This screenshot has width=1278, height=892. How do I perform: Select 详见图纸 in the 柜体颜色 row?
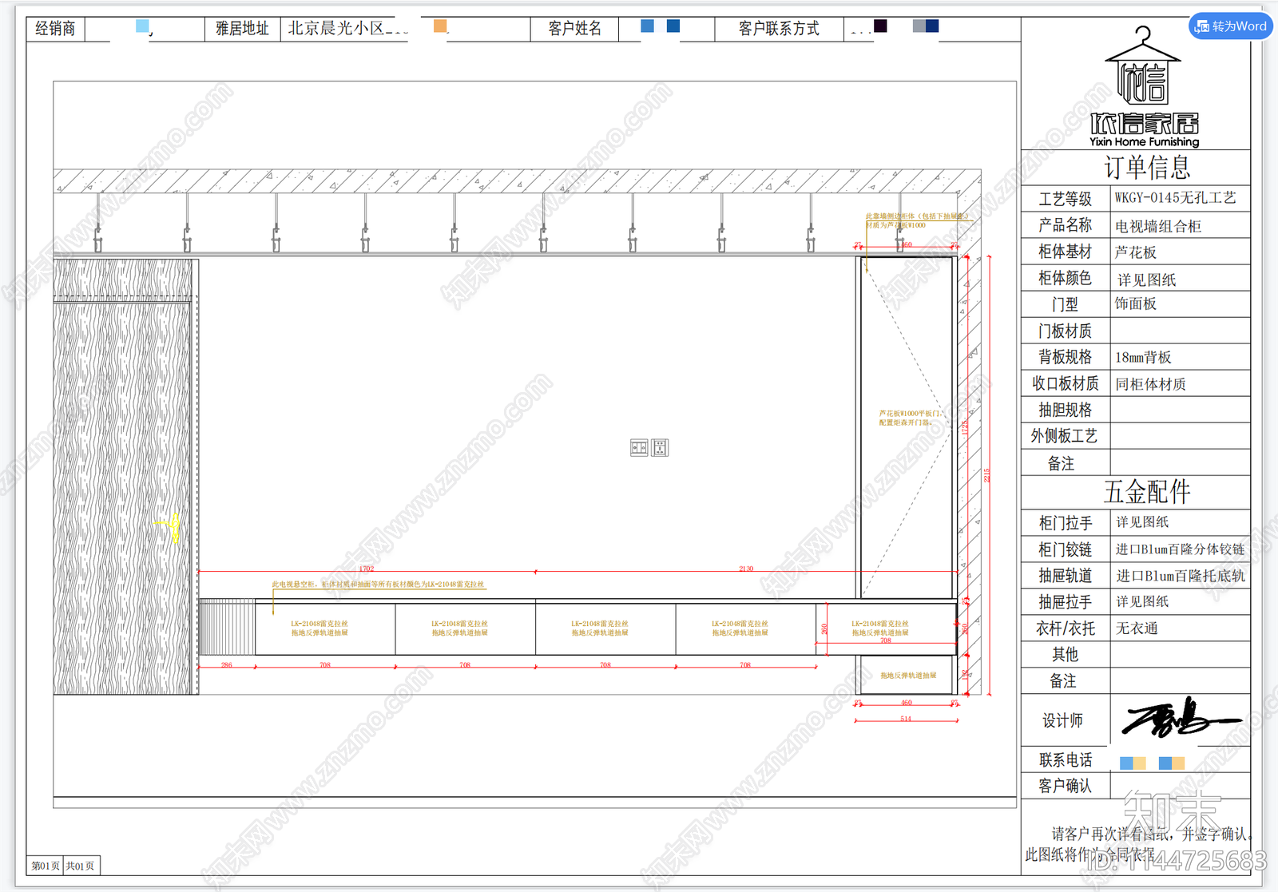pyautogui.click(x=1146, y=279)
